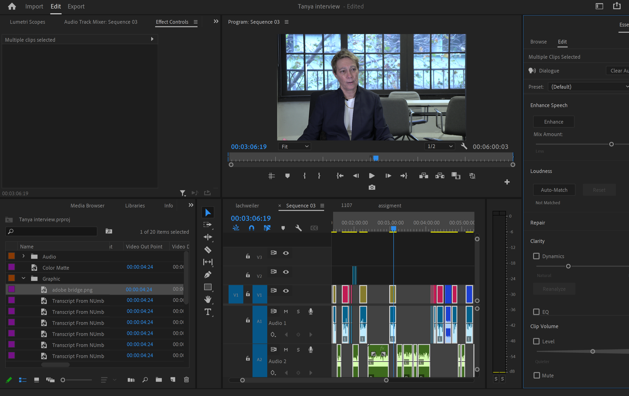Open the Fit zoom level dropdown

[295, 146]
